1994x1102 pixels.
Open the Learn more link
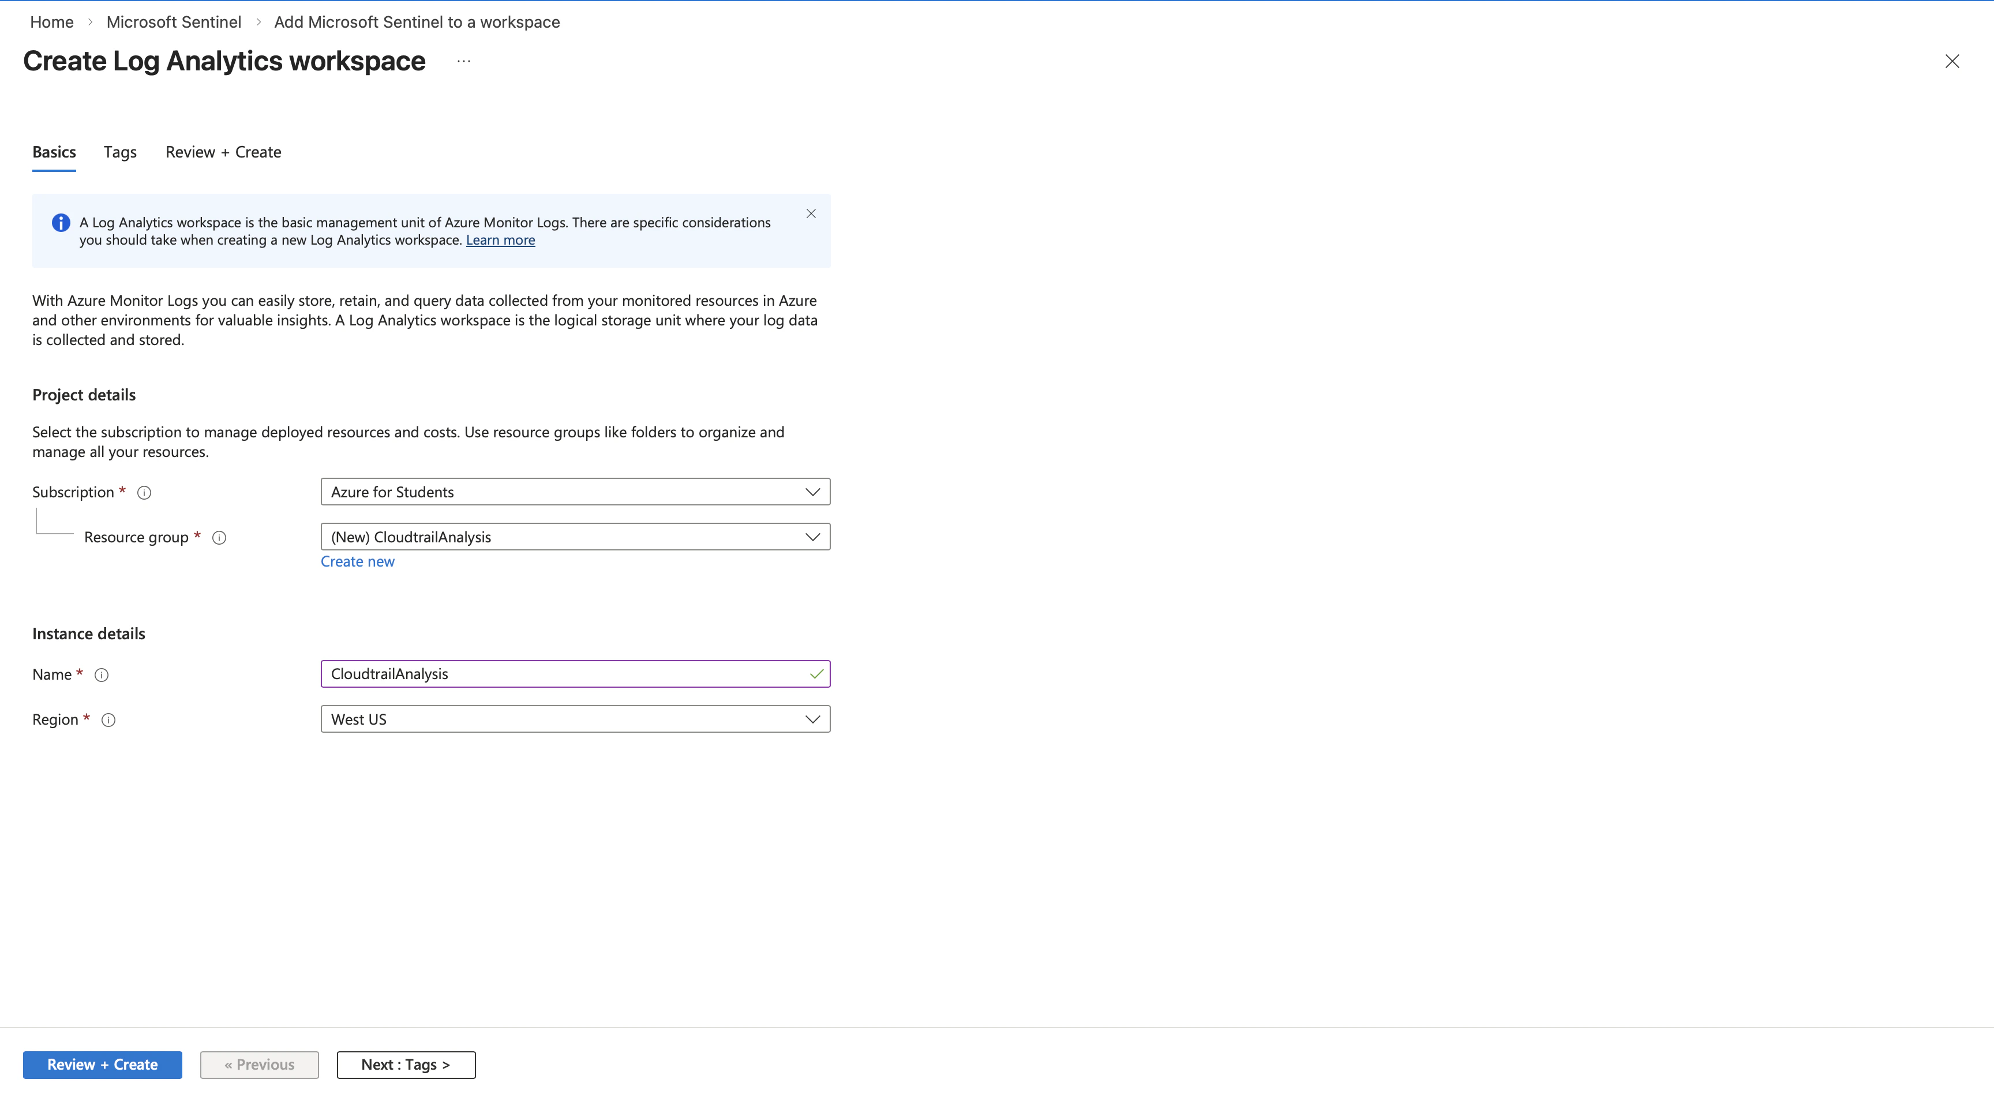point(500,240)
